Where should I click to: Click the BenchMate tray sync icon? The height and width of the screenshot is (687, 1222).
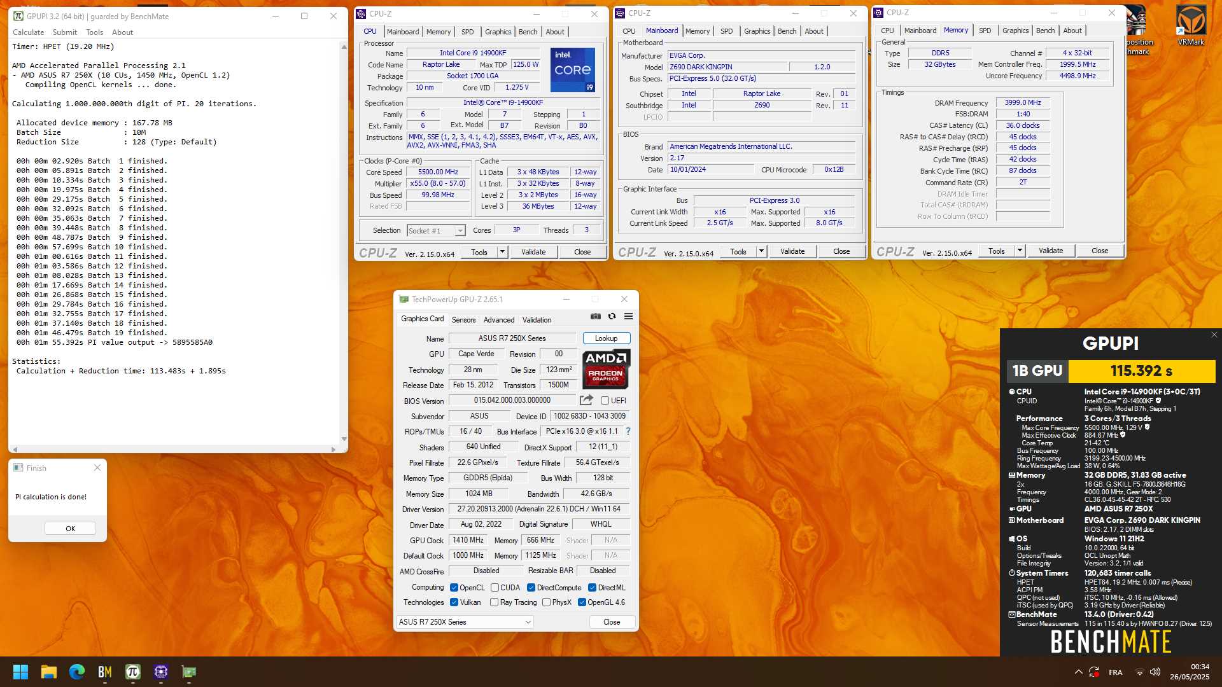pos(1094,672)
